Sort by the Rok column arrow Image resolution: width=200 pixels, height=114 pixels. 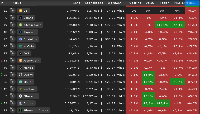187,3
